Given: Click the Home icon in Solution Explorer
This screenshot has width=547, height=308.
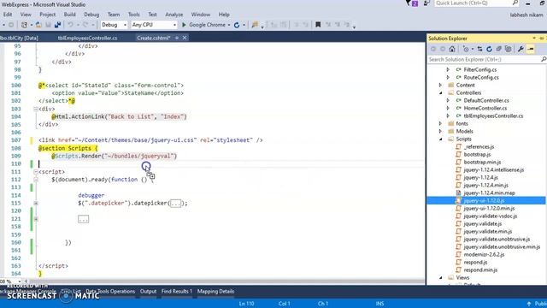Looking at the screenshot, I should tap(452, 49).
